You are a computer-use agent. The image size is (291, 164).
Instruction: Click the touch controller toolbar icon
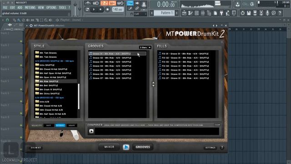[x=234, y=13]
